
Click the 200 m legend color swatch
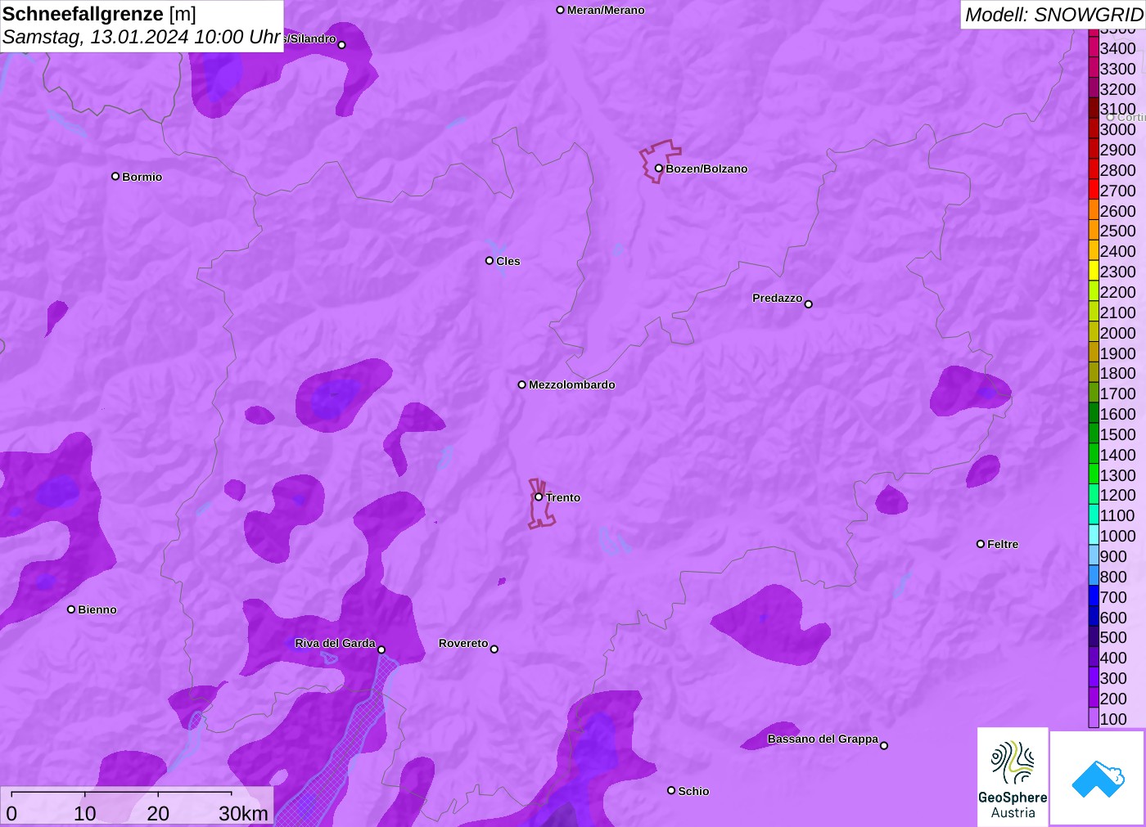click(x=1094, y=698)
